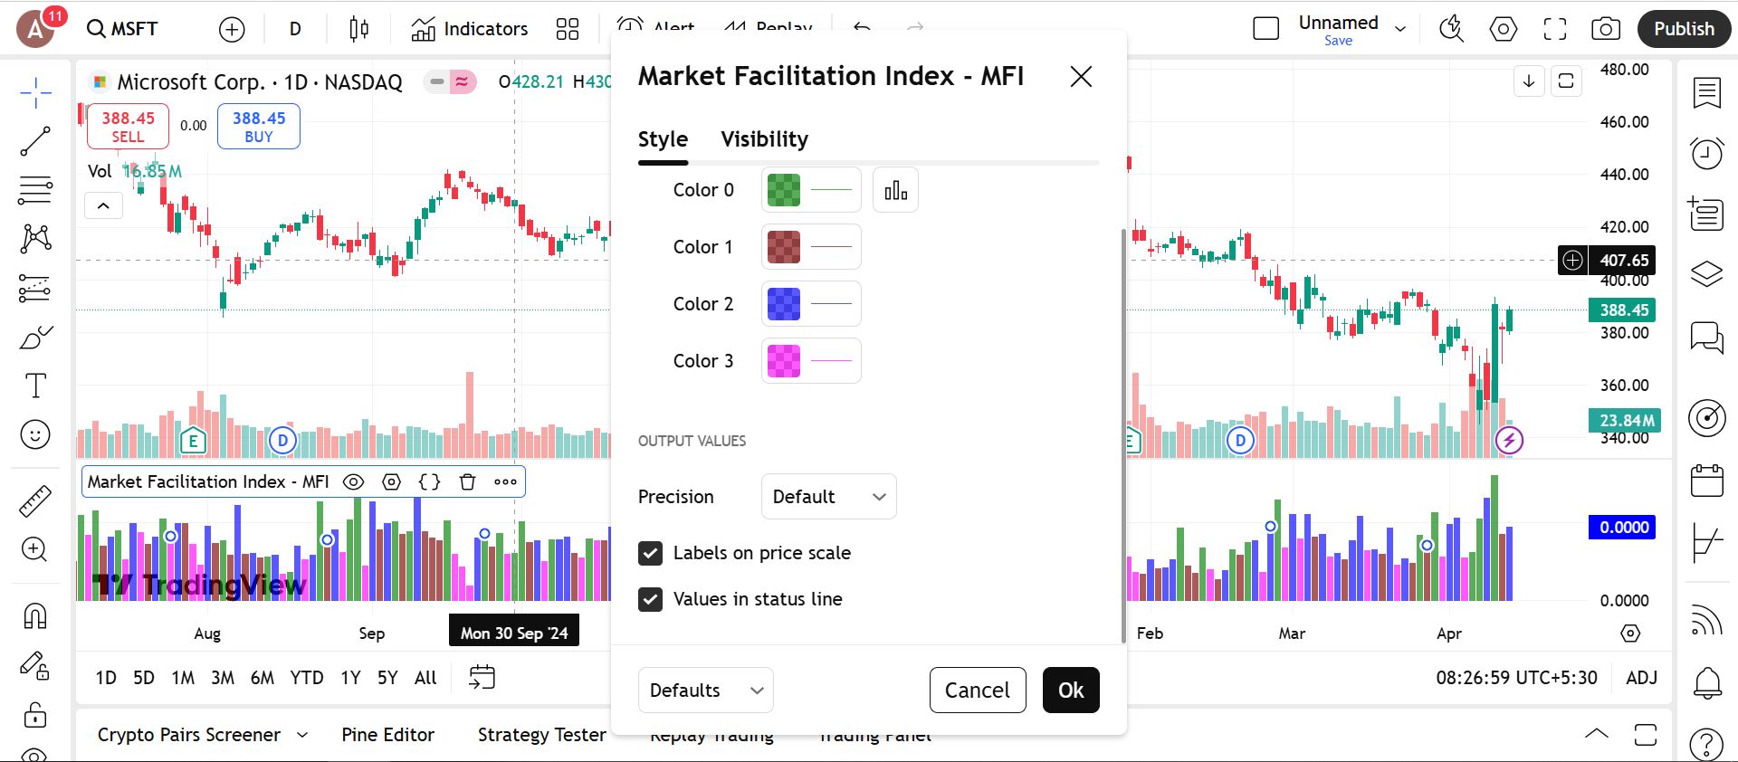Select the ruler measure tool

(35, 500)
